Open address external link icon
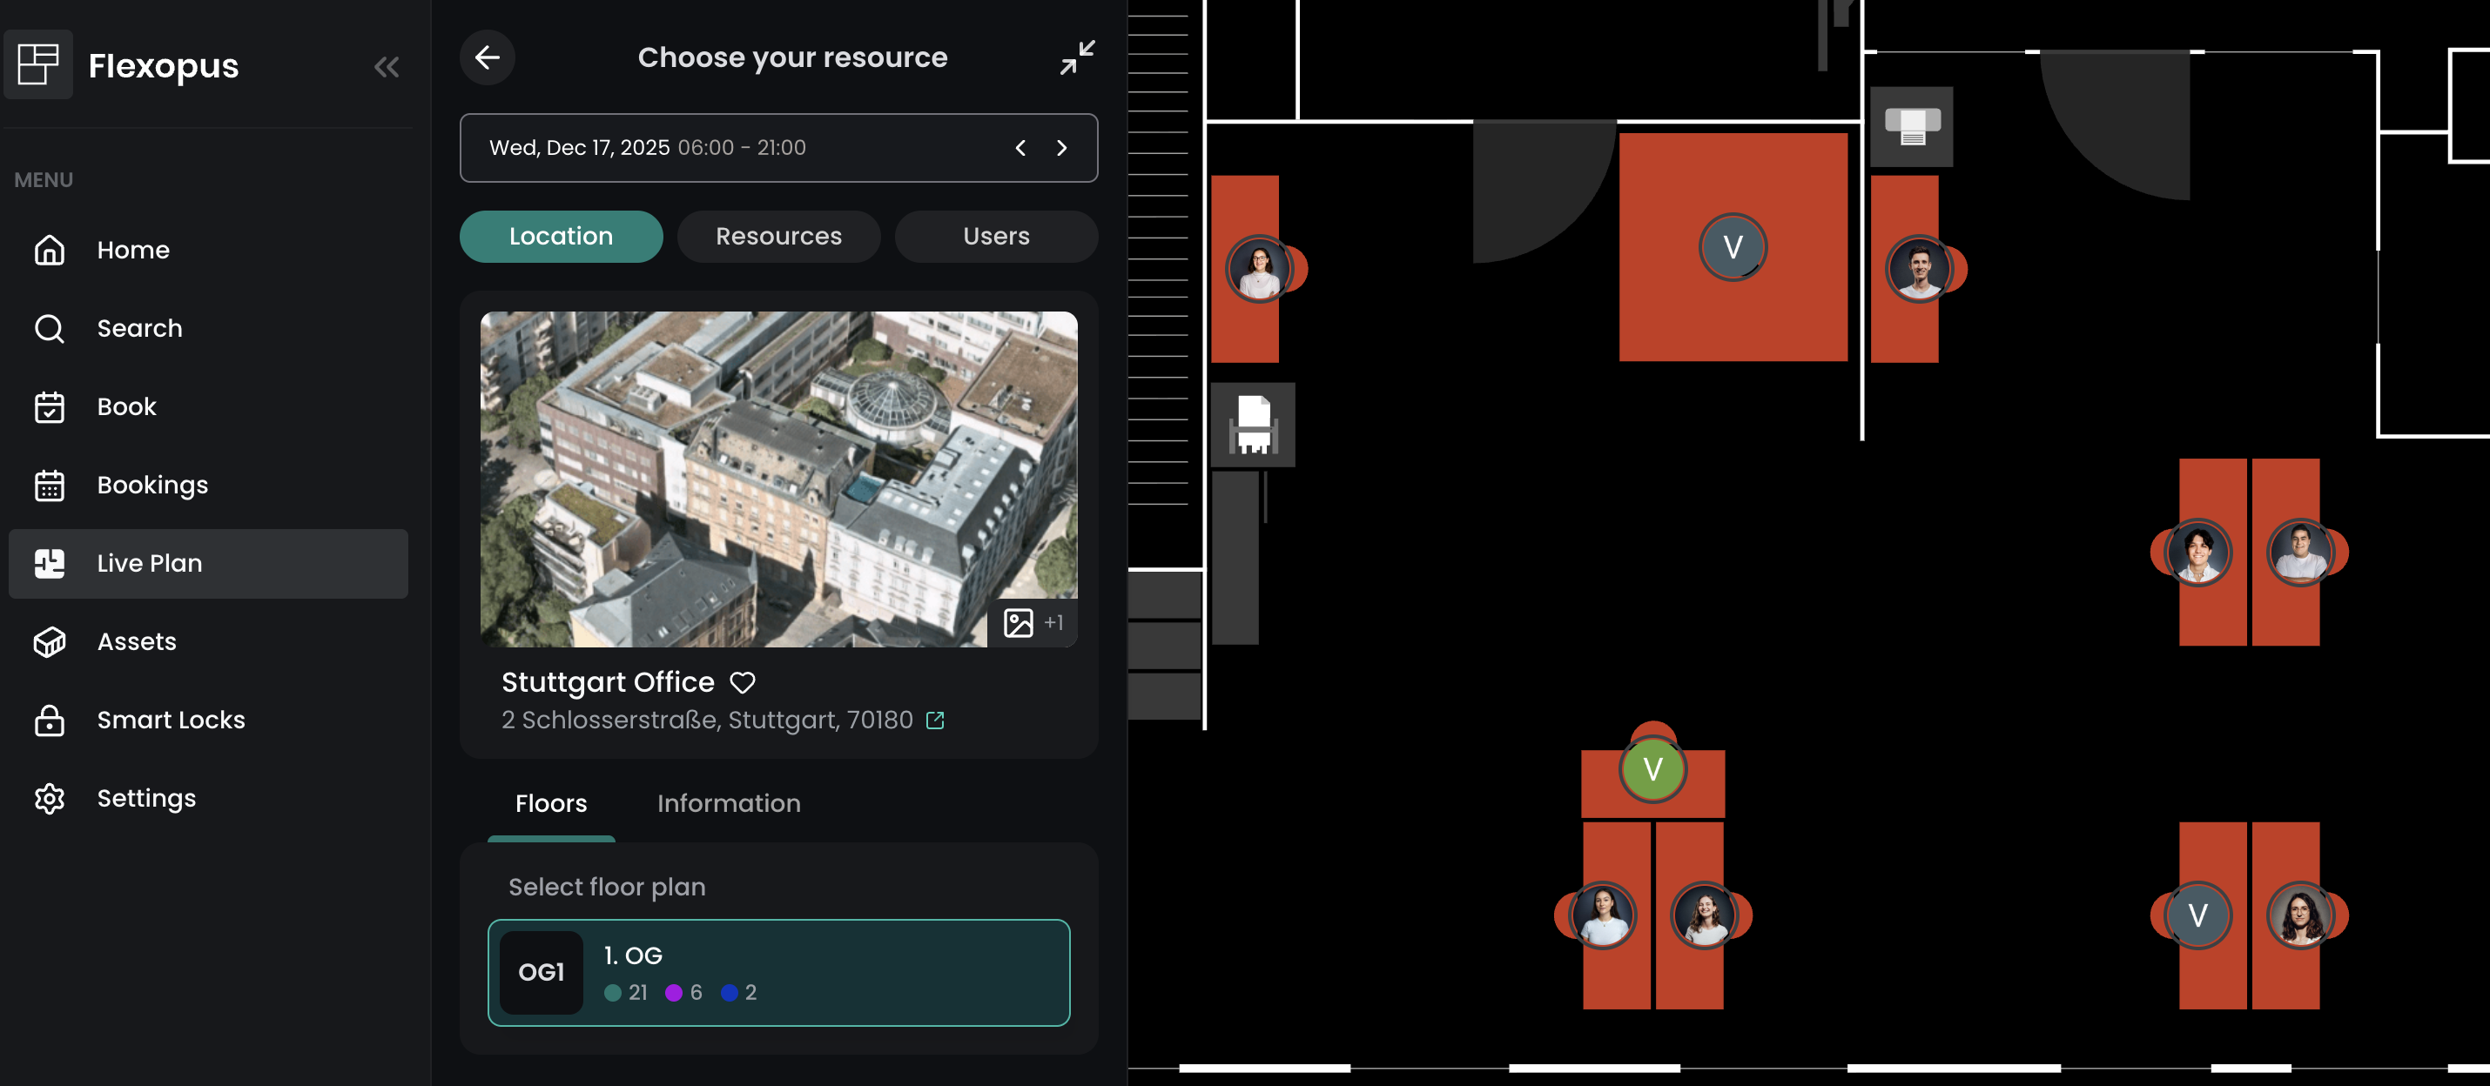This screenshot has width=2490, height=1086. pyautogui.click(x=935, y=721)
